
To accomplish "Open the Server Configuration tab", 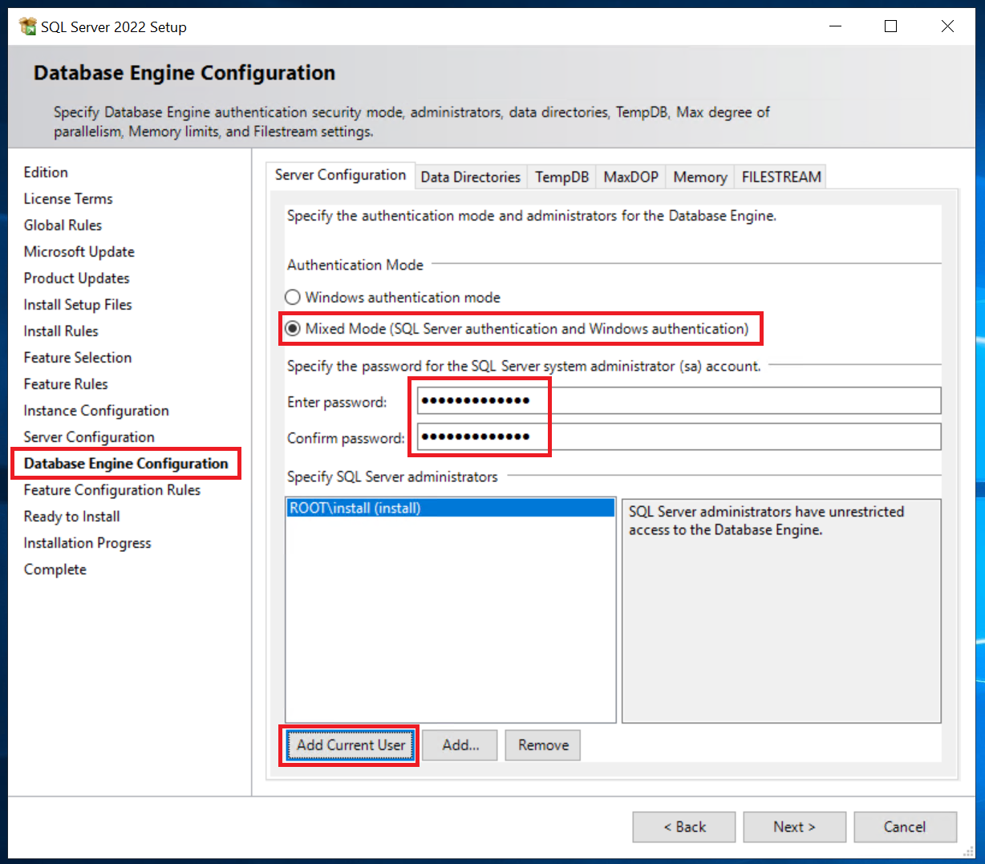I will [x=340, y=175].
